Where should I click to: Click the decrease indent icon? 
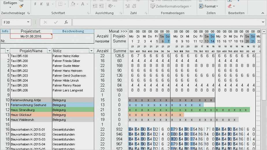pyautogui.click(x=95, y=6)
